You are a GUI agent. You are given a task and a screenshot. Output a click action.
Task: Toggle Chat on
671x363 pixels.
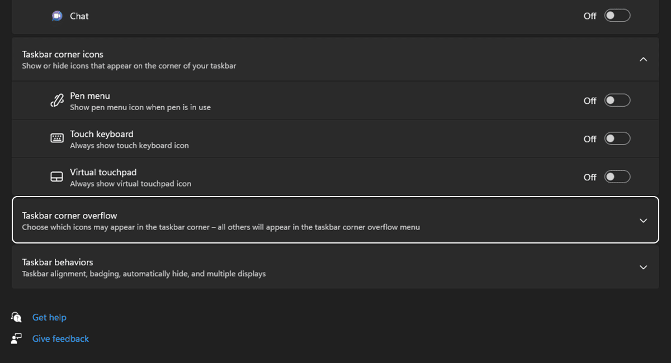[617, 16]
